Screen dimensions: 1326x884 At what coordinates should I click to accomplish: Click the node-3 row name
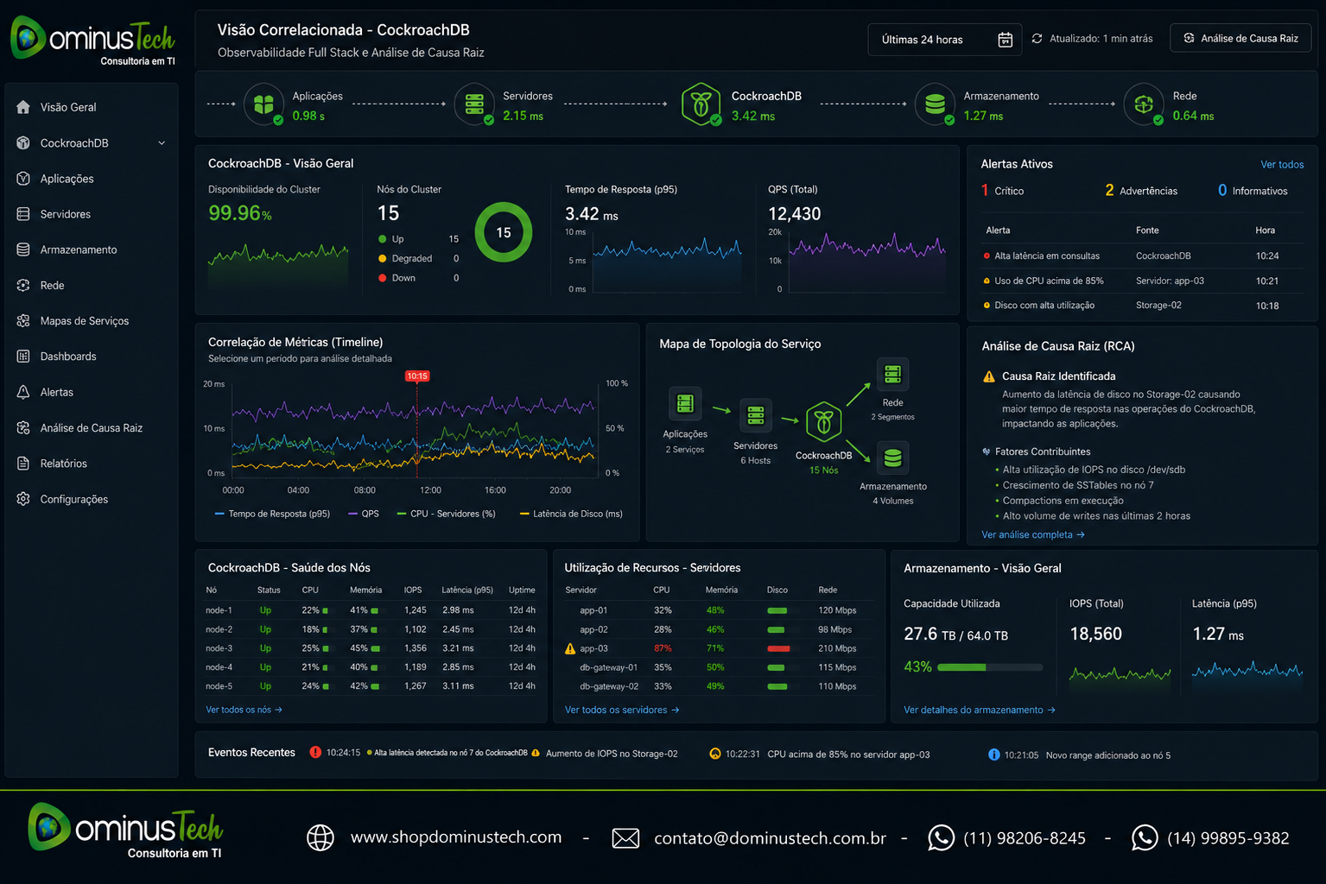coord(219,648)
